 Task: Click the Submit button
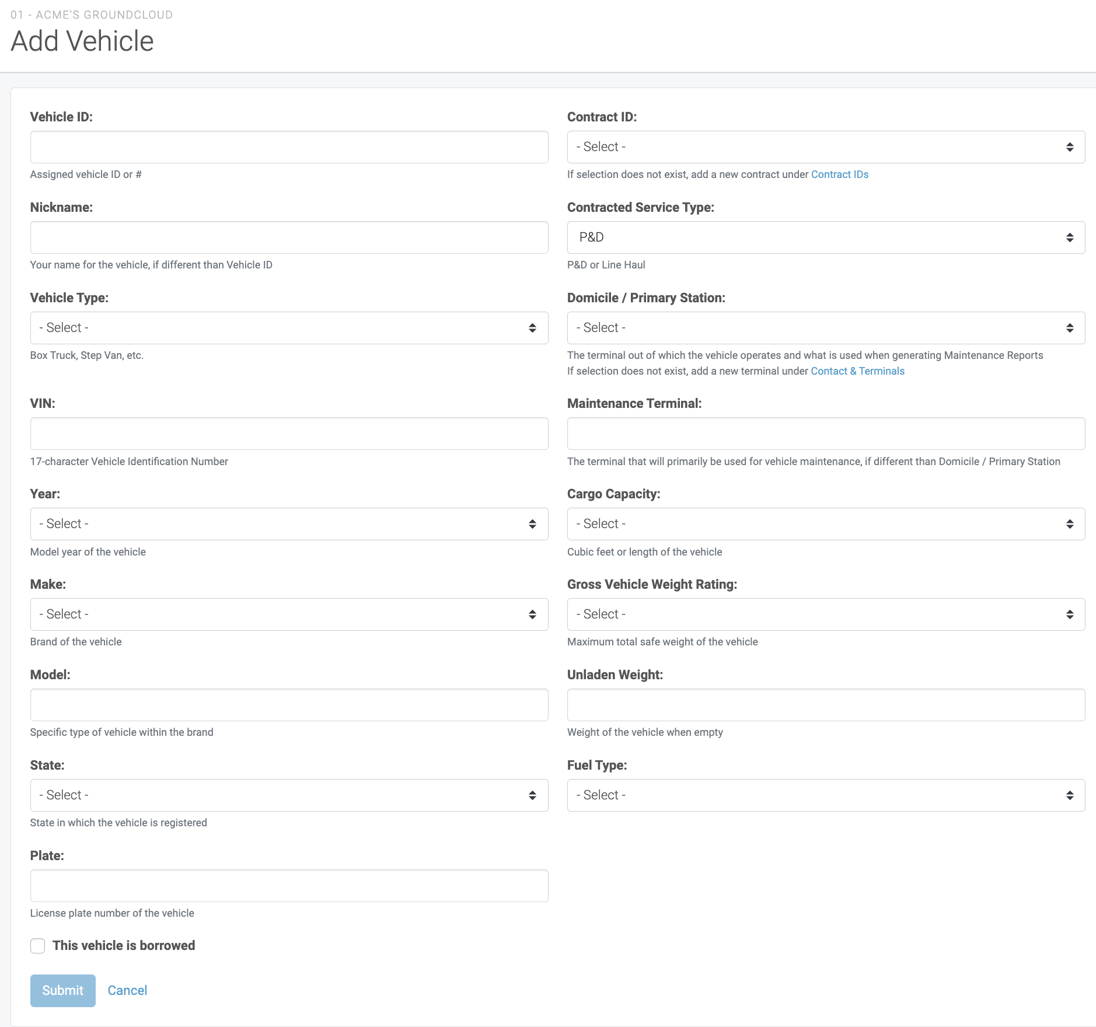(62, 991)
